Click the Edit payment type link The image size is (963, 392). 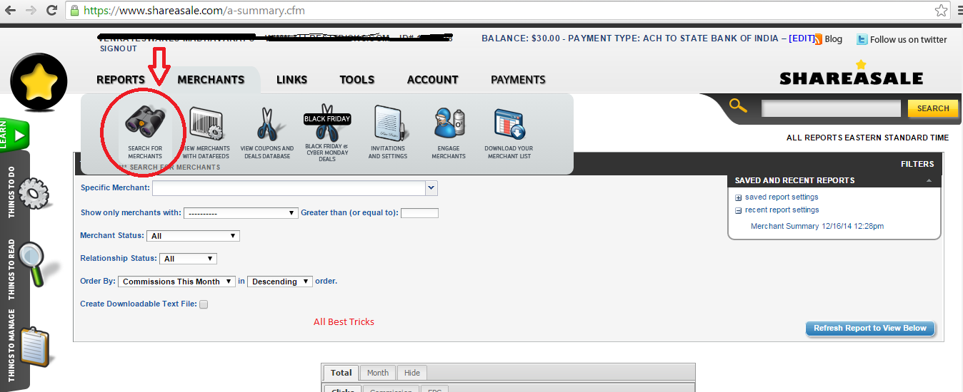pyautogui.click(x=802, y=38)
